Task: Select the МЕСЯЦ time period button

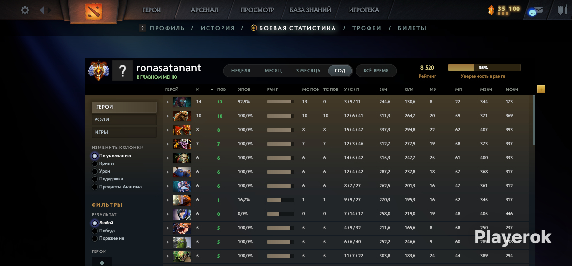Action: click(273, 71)
